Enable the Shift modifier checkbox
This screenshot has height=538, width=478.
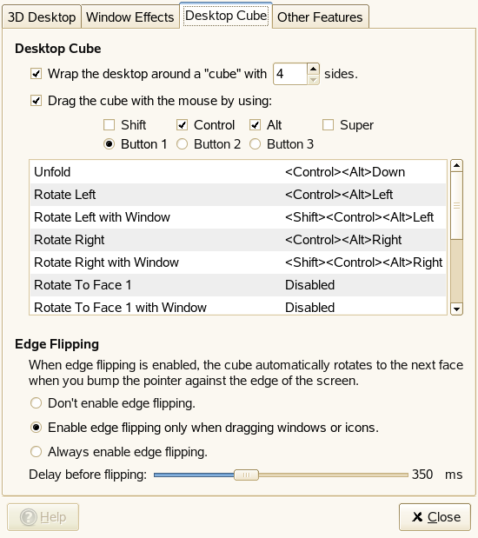pyautogui.click(x=110, y=125)
